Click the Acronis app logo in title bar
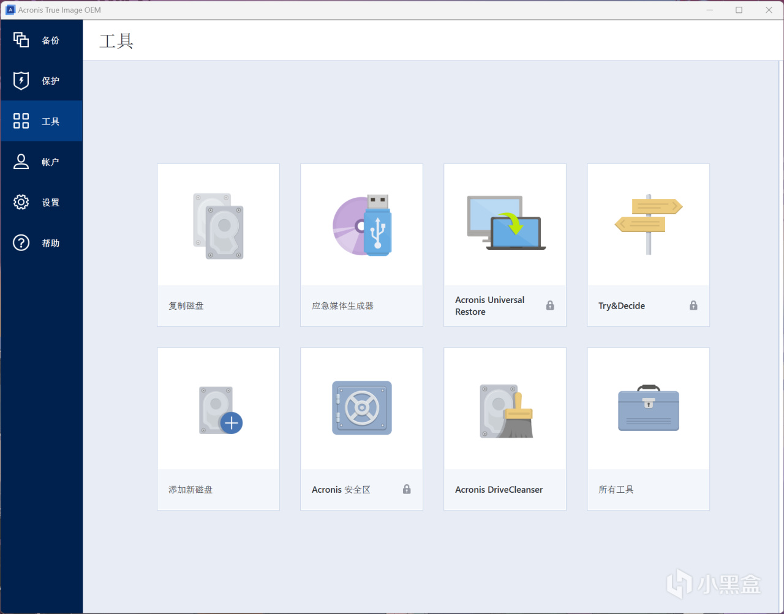The width and height of the screenshot is (784, 614). (x=10, y=10)
